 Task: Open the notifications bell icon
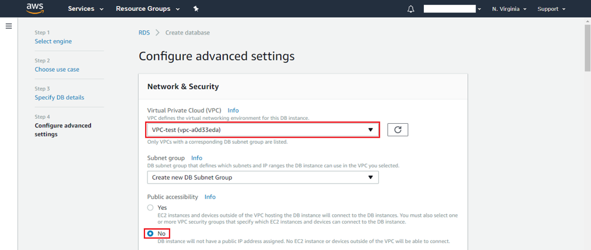pos(411,9)
